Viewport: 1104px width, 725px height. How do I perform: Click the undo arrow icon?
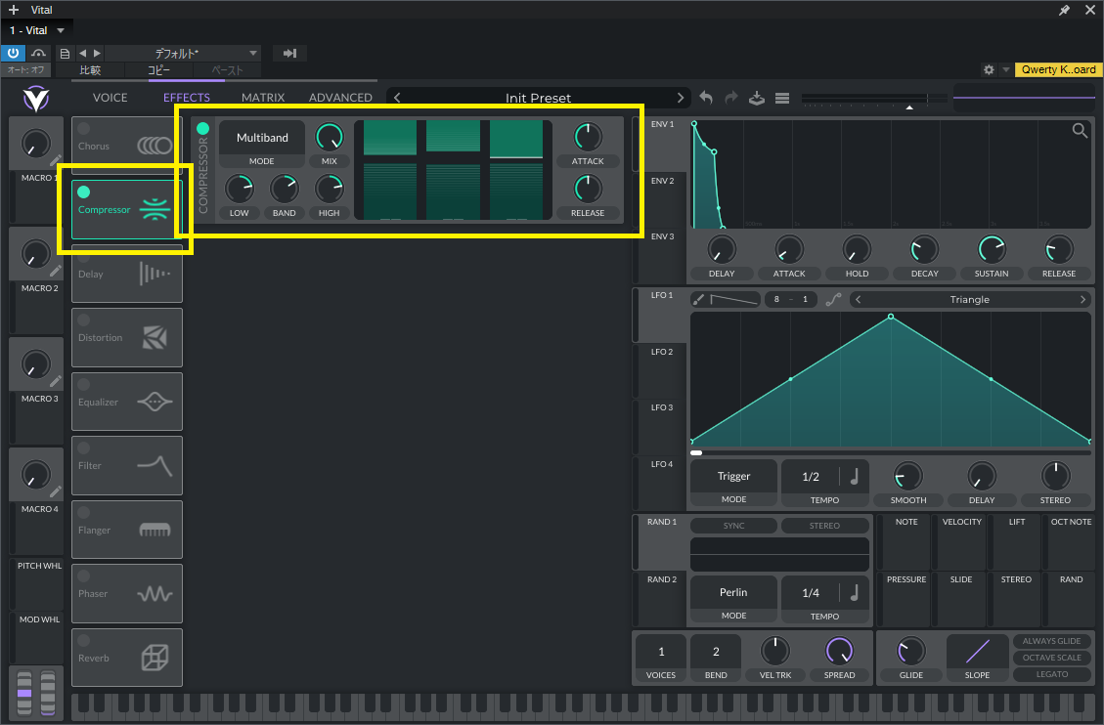[706, 98]
